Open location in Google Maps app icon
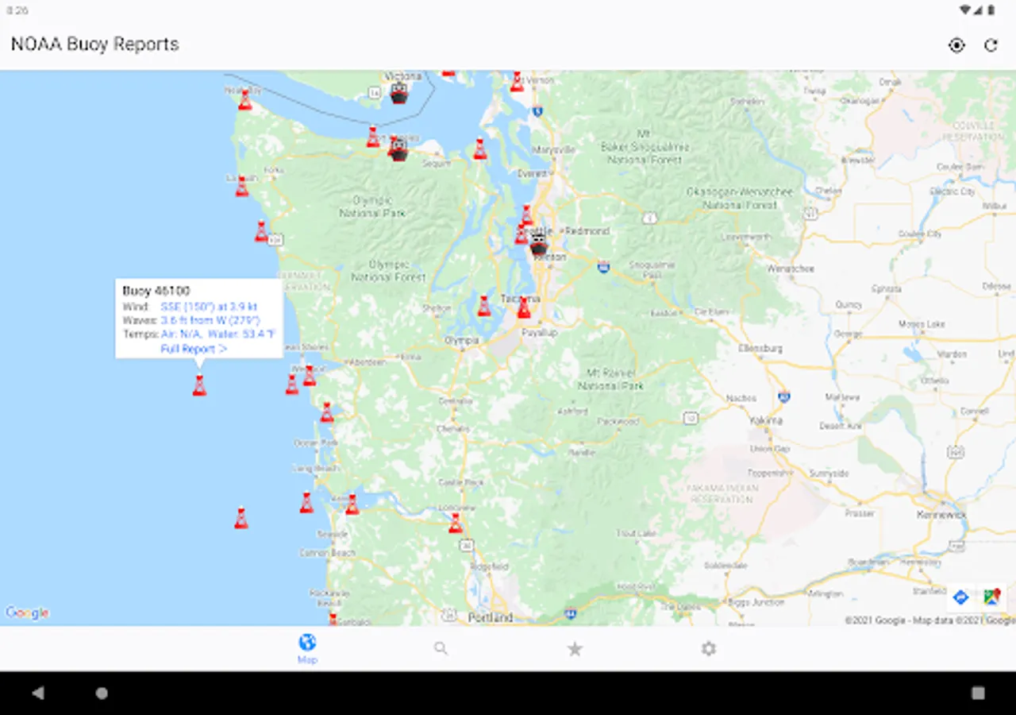Image resolution: width=1016 pixels, height=715 pixels. pos(991,597)
